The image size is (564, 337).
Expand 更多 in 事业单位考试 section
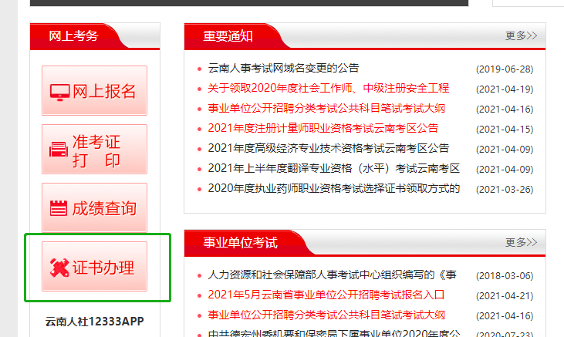coord(521,242)
